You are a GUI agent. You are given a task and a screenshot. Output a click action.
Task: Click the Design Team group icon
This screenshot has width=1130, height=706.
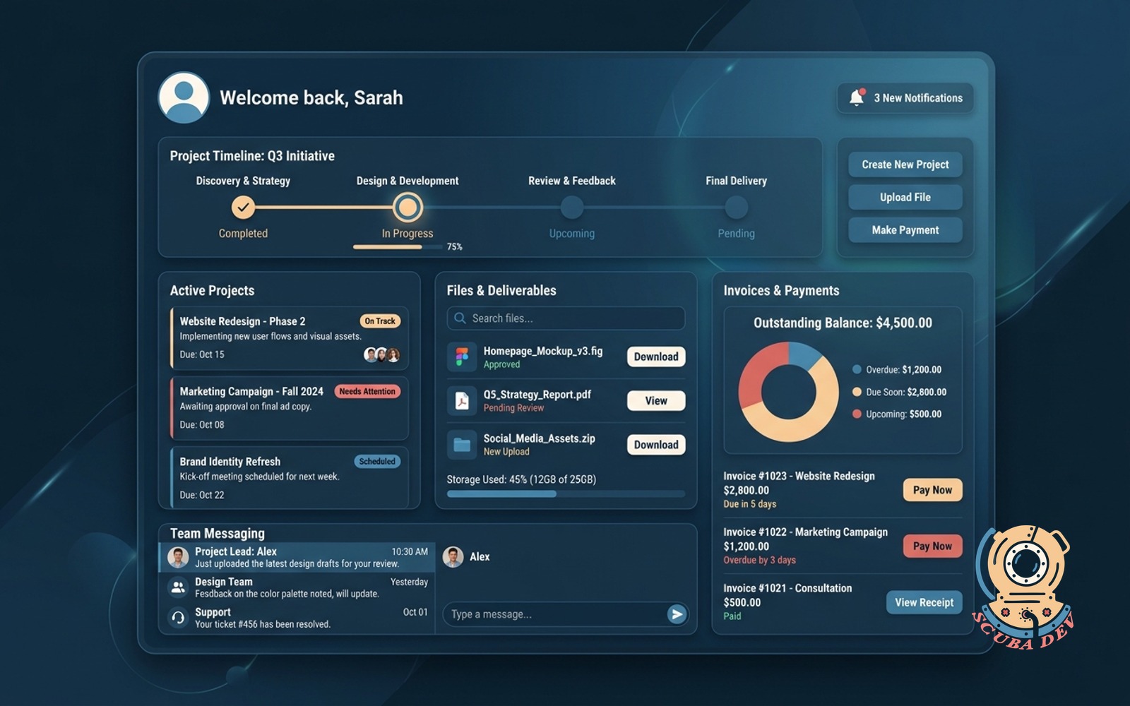pos(178,587)
